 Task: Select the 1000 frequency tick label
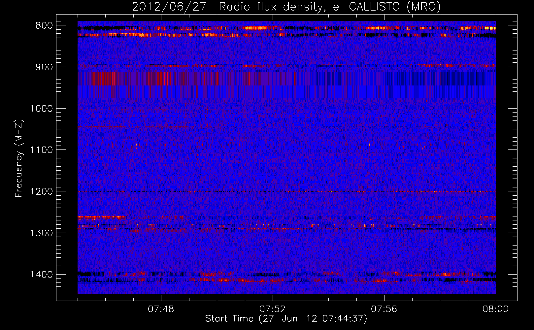42,109
